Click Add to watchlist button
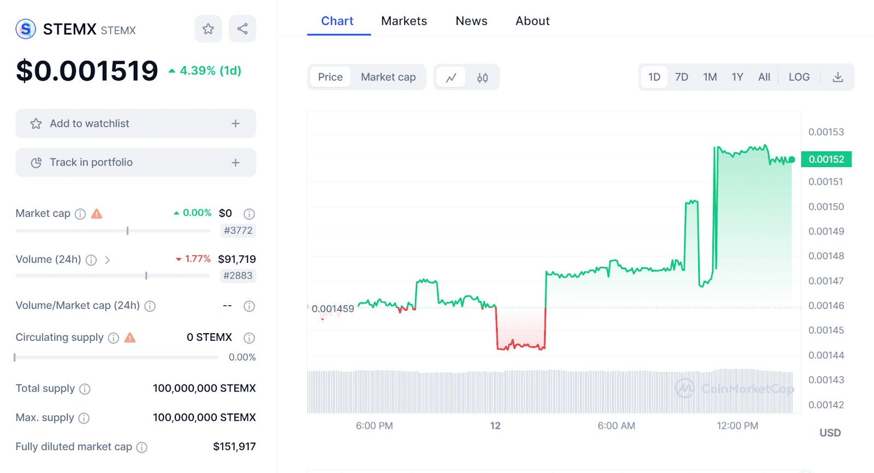Screen dimensions: 874x473 point(135,123)
